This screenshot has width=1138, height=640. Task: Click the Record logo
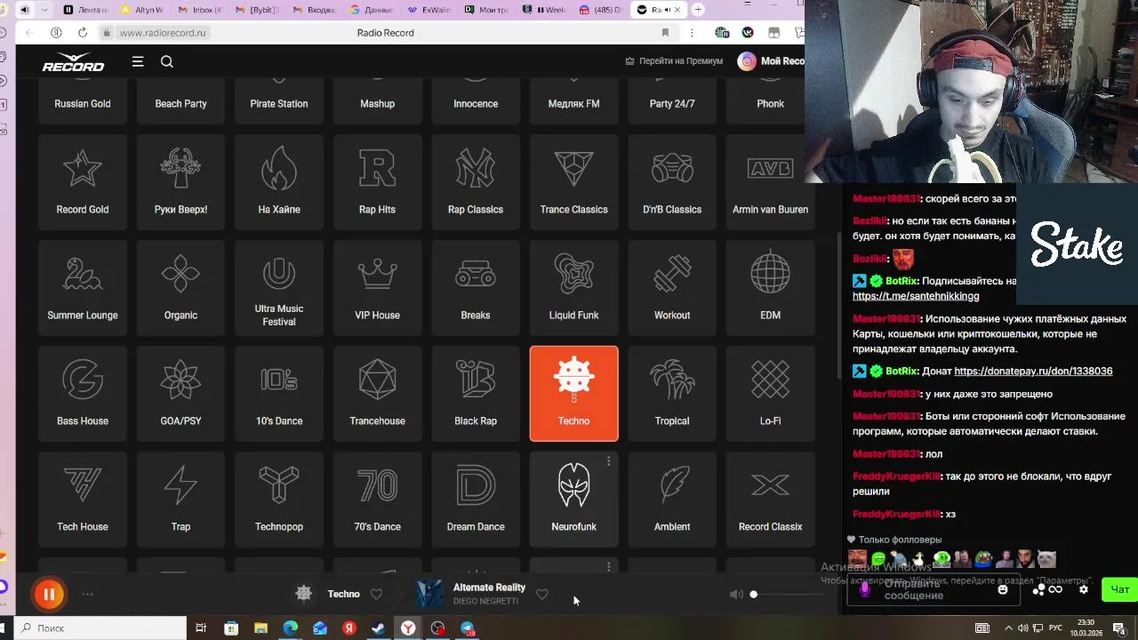[73, 61]
